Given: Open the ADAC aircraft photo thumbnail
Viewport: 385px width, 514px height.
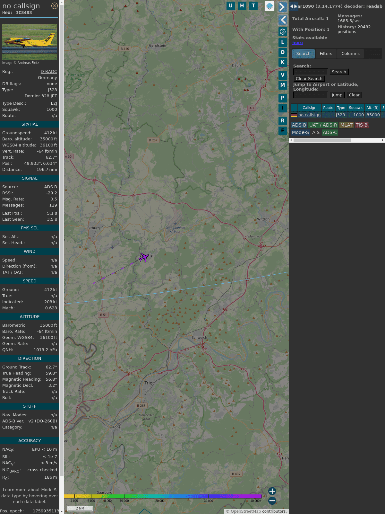Looking at the screenshot, I should 30,42.
